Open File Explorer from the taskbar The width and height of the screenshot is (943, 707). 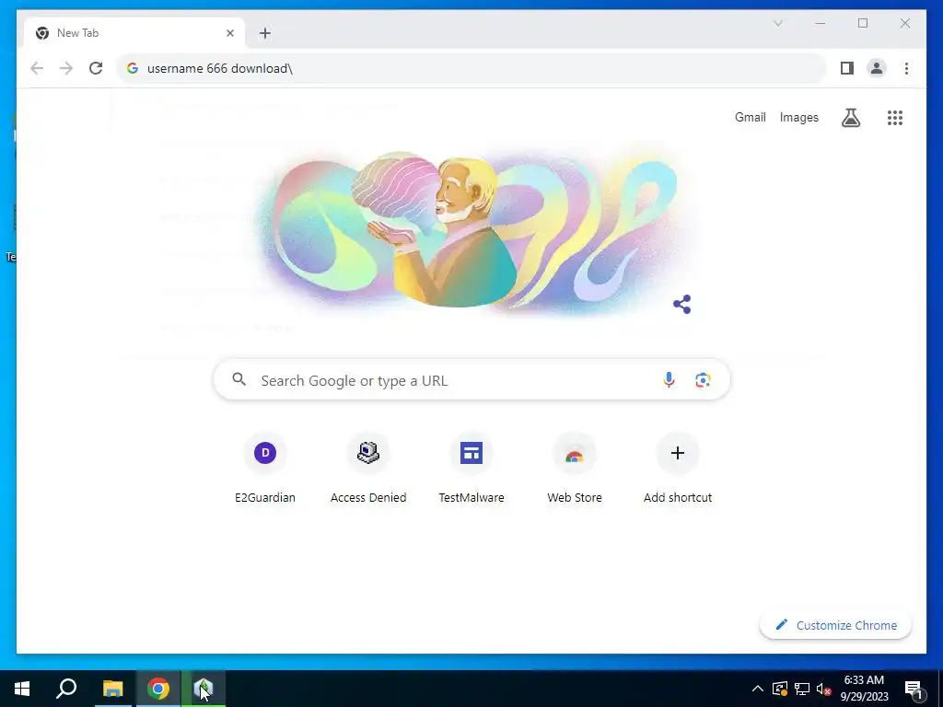point(112,689)
